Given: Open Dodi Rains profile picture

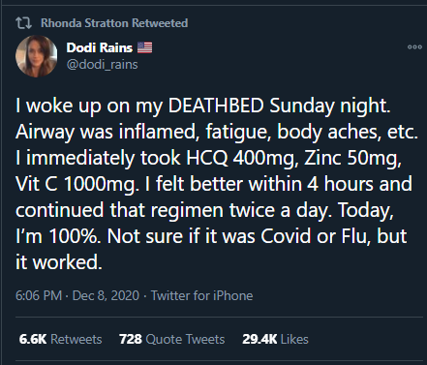Looking at the screenshot, I should coord(37,56).
